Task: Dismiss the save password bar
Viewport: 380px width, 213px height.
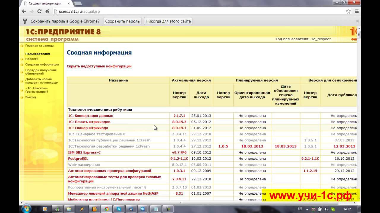Action: point(357,21)
